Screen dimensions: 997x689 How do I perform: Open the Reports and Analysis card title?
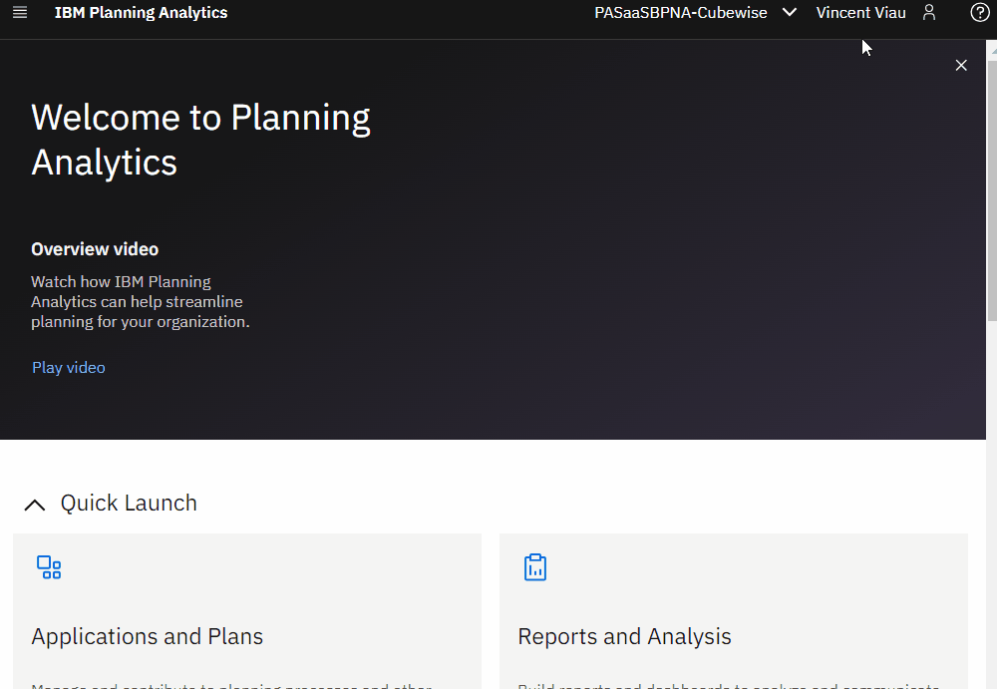pos(624,637)
